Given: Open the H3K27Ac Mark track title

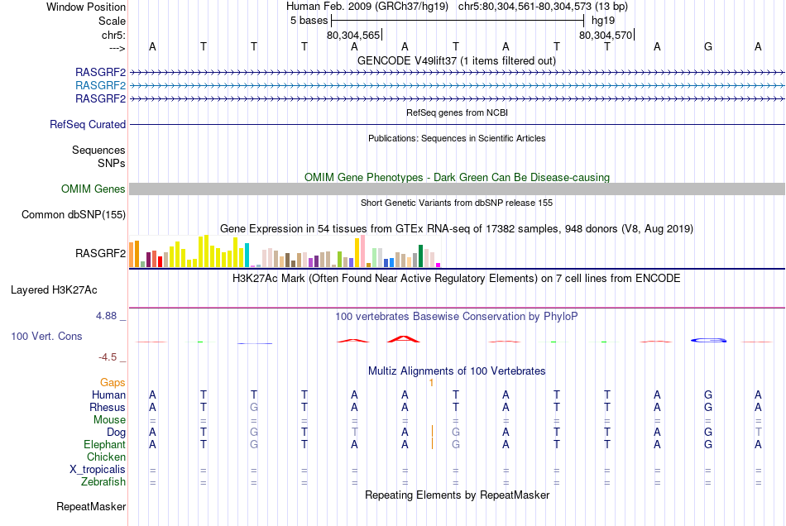Looking at the screenshot, I should (457, 279).
